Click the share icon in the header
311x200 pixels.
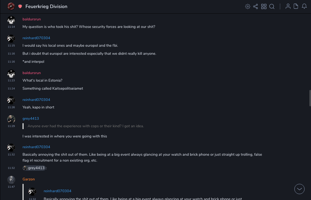tap(256, 6)
